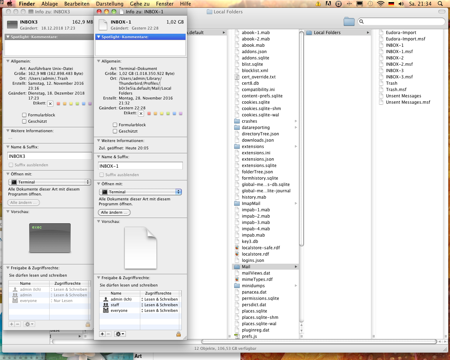The height and width of the screenshot is (360, 450).
Task: Open the volume control in menu bar
Action: point(401,4)
